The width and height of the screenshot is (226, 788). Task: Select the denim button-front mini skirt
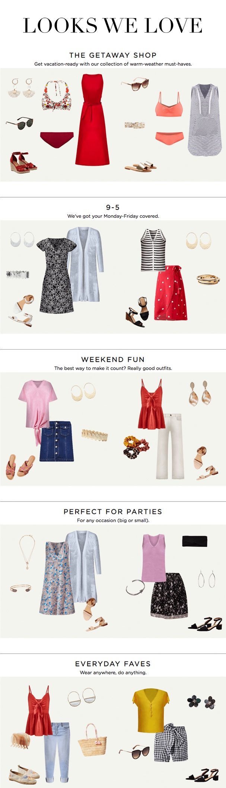pyautogui.click(x=57, y=441)
